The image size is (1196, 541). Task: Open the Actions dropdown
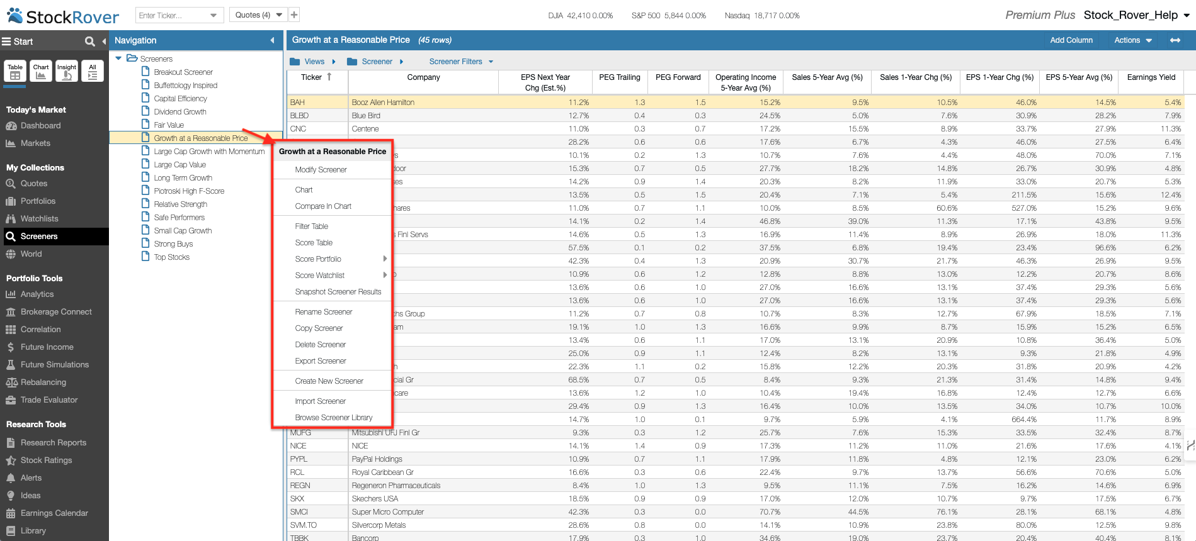pos(1133,40)
